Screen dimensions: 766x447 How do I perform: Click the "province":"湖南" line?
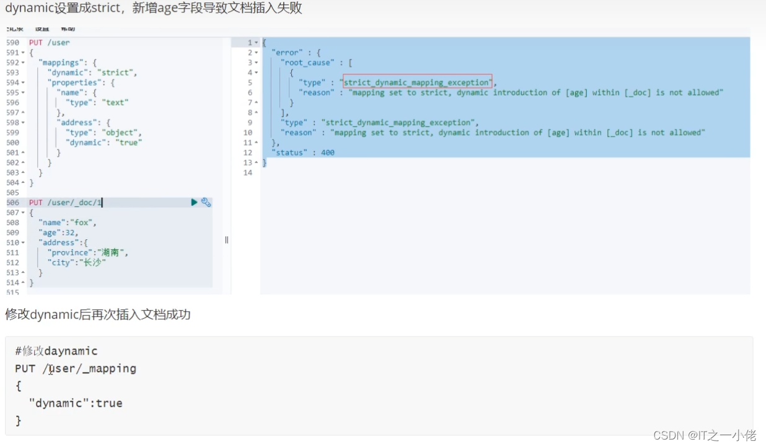click(x=88, y=253)
